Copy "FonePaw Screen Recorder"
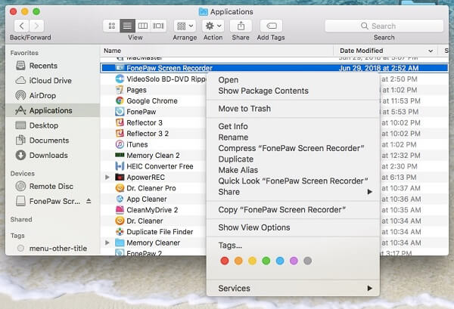 293,209
